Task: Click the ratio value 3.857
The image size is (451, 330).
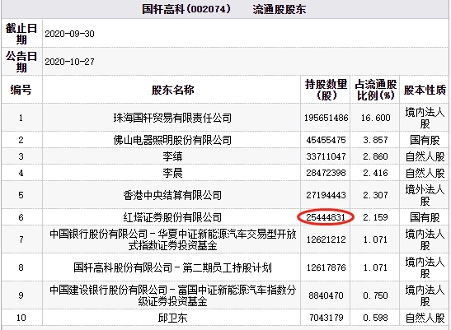Action: click(376, 140)
